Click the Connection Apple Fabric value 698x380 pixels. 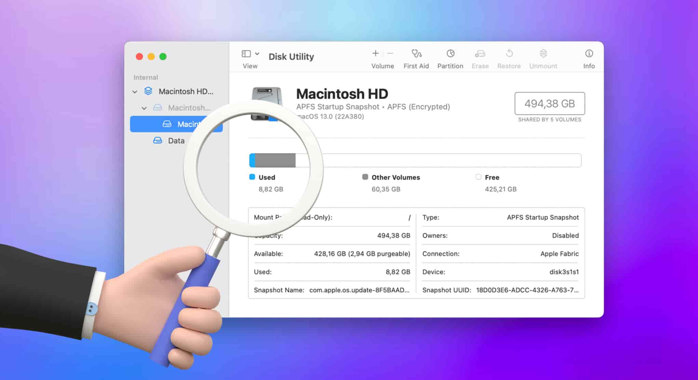coord(560,254)
